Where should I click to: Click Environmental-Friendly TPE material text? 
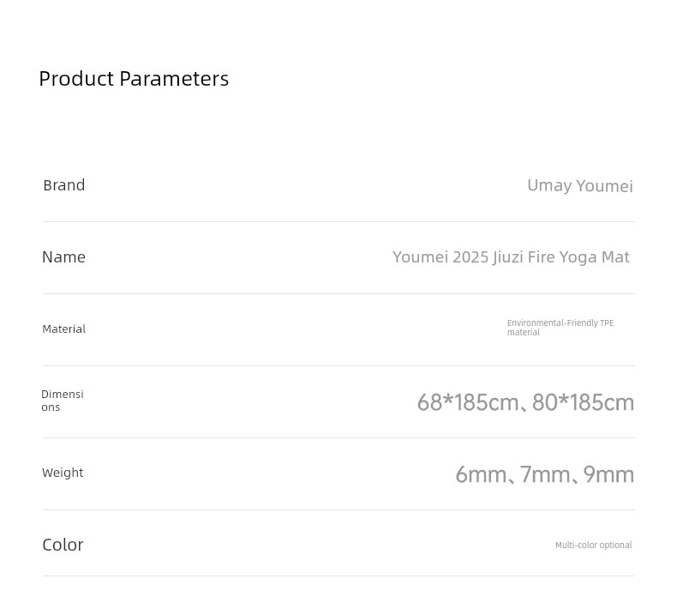point(560,328)
